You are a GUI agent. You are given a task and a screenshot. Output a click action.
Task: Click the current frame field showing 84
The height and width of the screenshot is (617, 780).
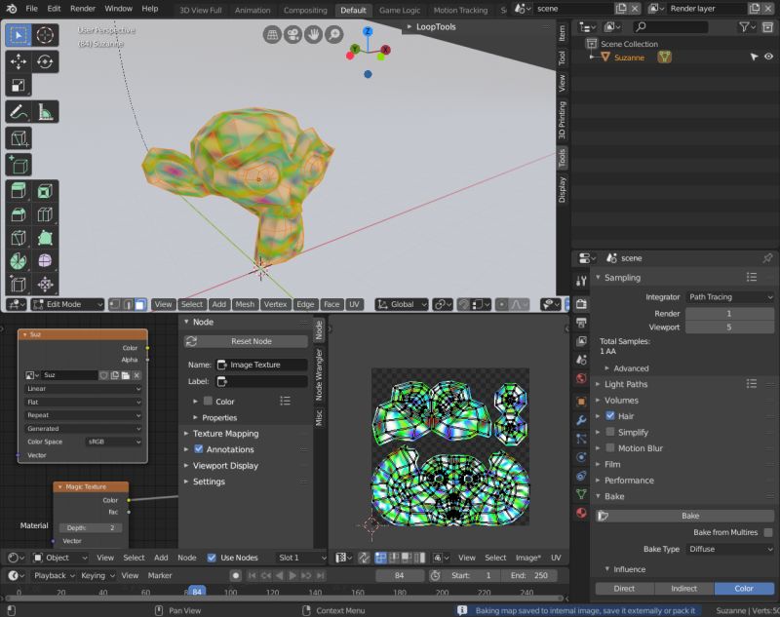pos(399,576)
